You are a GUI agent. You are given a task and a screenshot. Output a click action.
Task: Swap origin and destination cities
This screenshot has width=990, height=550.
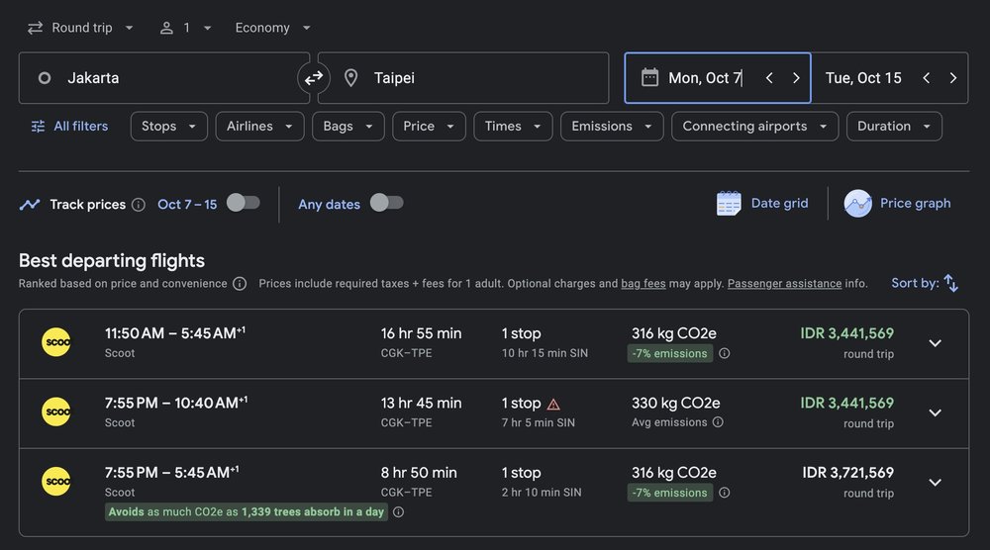[x=314, y=78]
